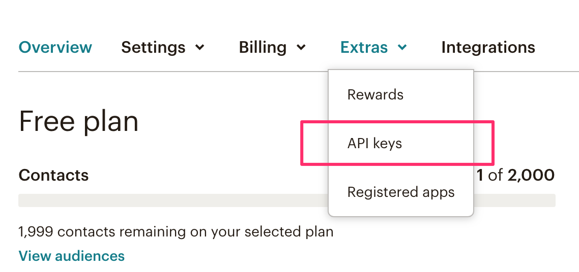Screen dimensions: 579x272
Task: Open the Overview tab
Action: click(x=55, y=47)
